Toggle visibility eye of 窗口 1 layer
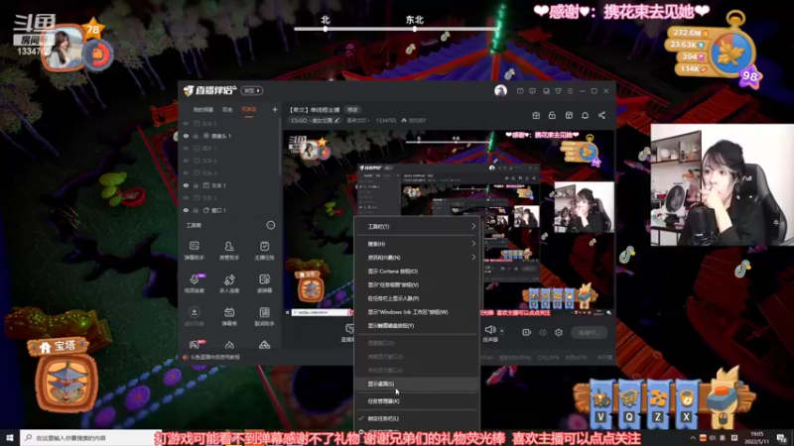The width and height of the screenshot is (794, 446). tap(186, 210)
